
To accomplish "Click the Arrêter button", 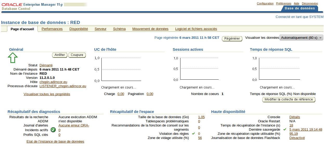I will point(60,55).
